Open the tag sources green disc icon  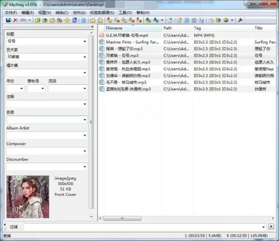226,20
